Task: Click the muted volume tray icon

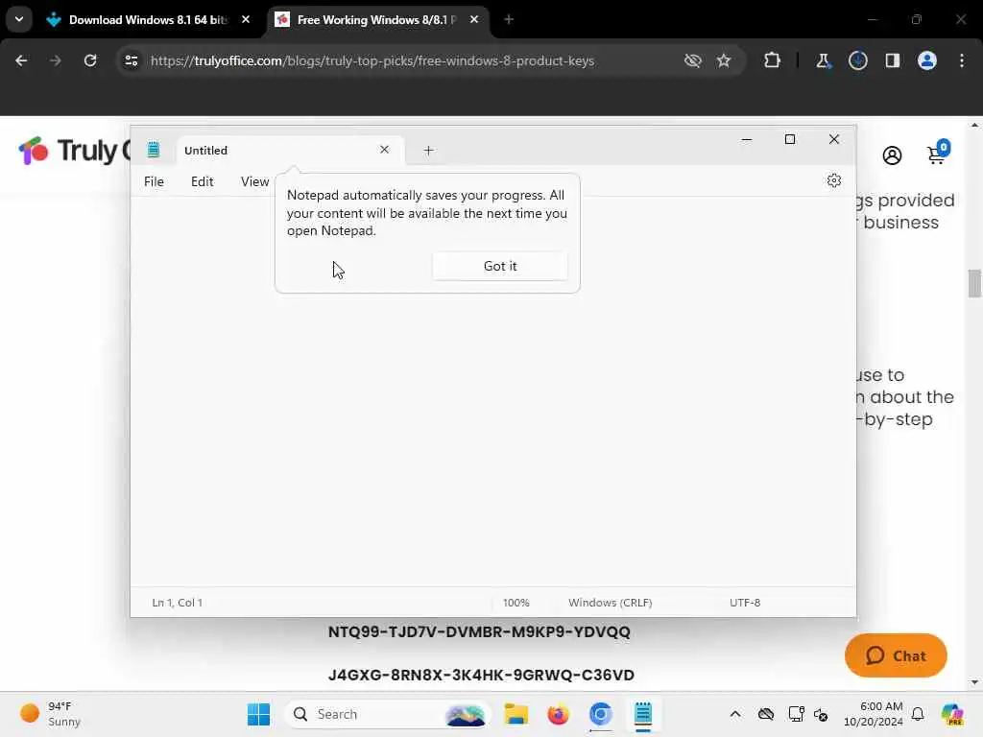Action: (821, 714)
